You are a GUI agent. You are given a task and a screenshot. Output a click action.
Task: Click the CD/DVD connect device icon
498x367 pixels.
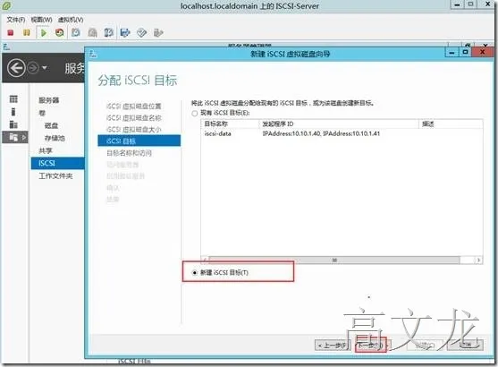point(141,33)
